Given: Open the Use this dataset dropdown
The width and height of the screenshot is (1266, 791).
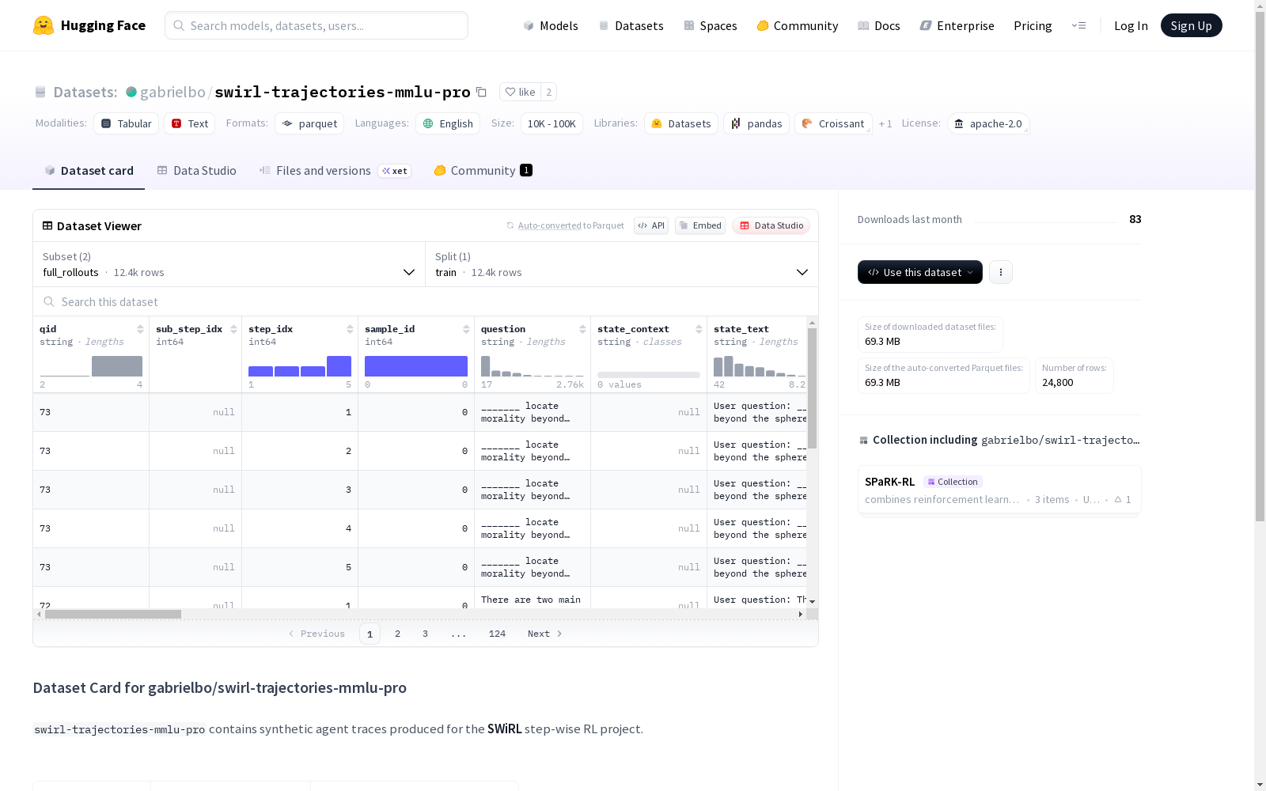Looking at the screenshot, I should pos(920,272).
